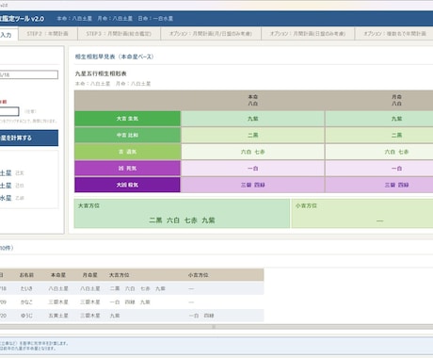Click 二黒 in the 本命 column

(x=253, y=136)
